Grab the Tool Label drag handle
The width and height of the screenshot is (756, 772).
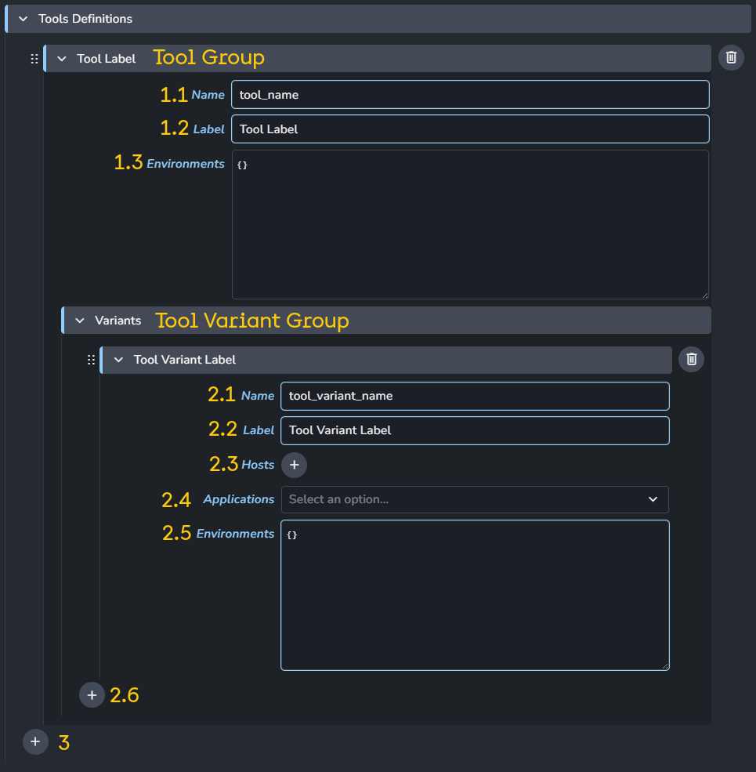tap(34, 59)
